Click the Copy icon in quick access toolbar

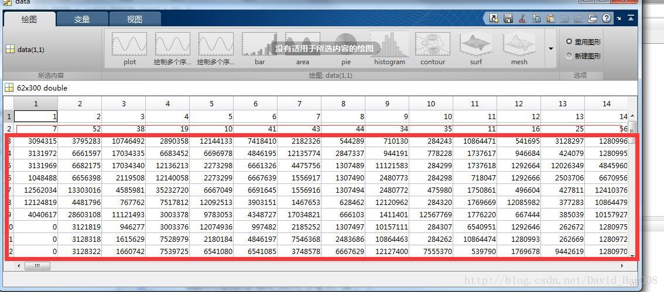click(536, 18)
